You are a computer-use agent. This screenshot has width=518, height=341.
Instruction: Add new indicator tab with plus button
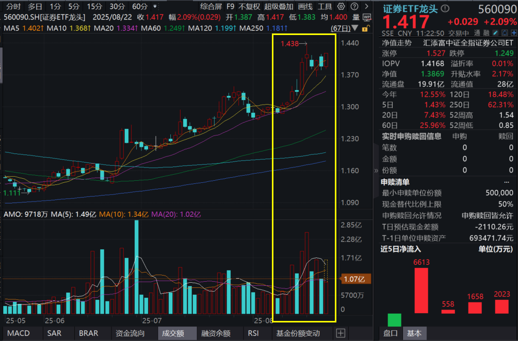click(340, 333)
